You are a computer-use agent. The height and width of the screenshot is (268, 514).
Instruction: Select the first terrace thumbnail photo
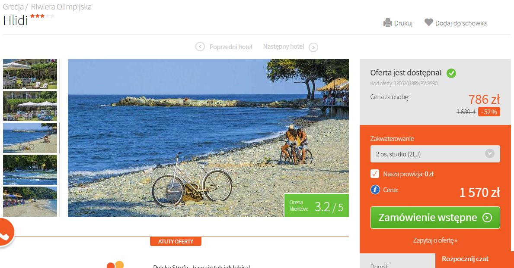click(x=30, y=74)
